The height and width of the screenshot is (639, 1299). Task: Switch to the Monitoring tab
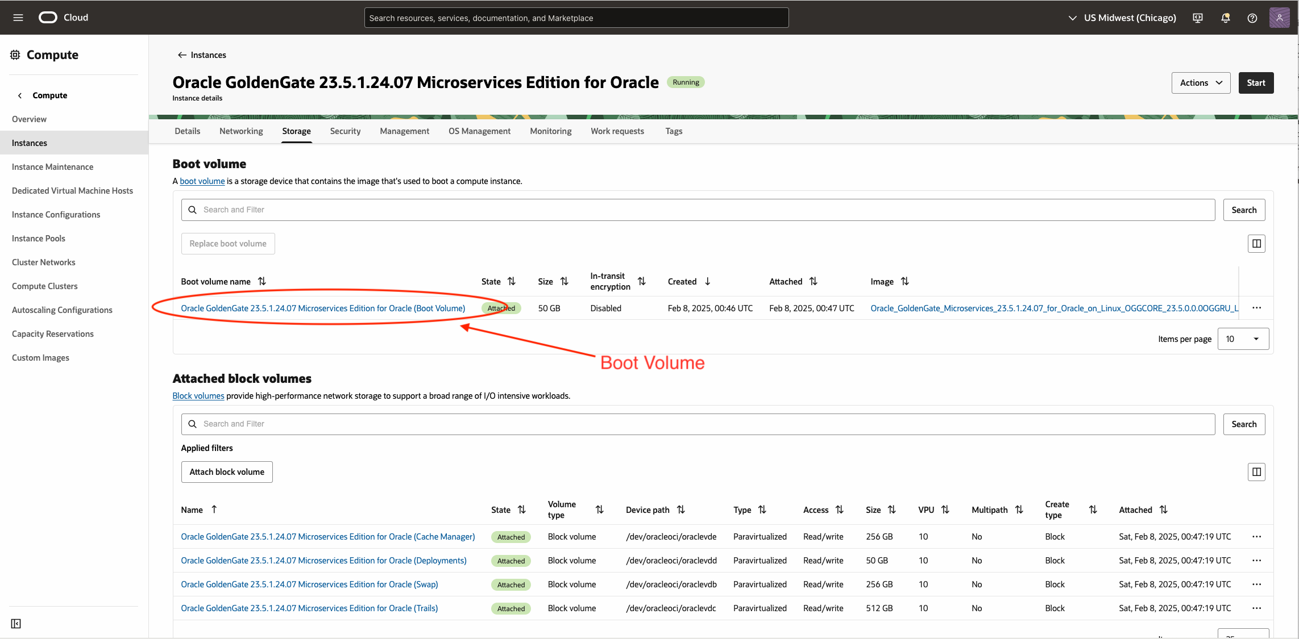[x=550, y=131]
